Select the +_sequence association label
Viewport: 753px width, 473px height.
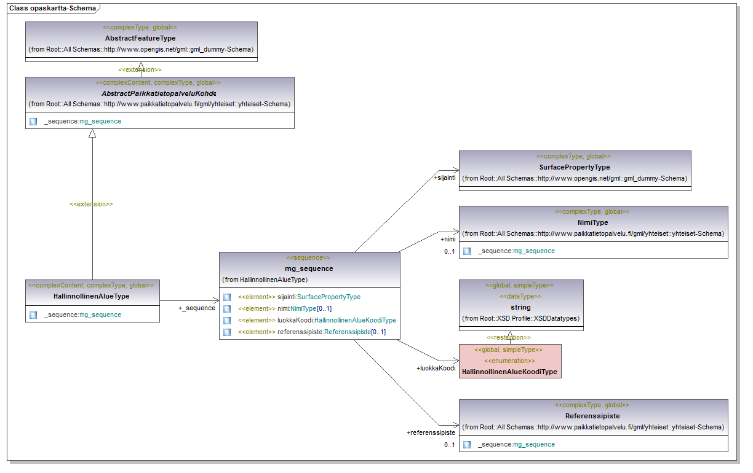tap(197, 308)
